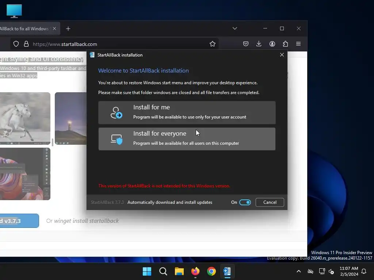
Task: Maximize the Firefox window
Action: 282,28
